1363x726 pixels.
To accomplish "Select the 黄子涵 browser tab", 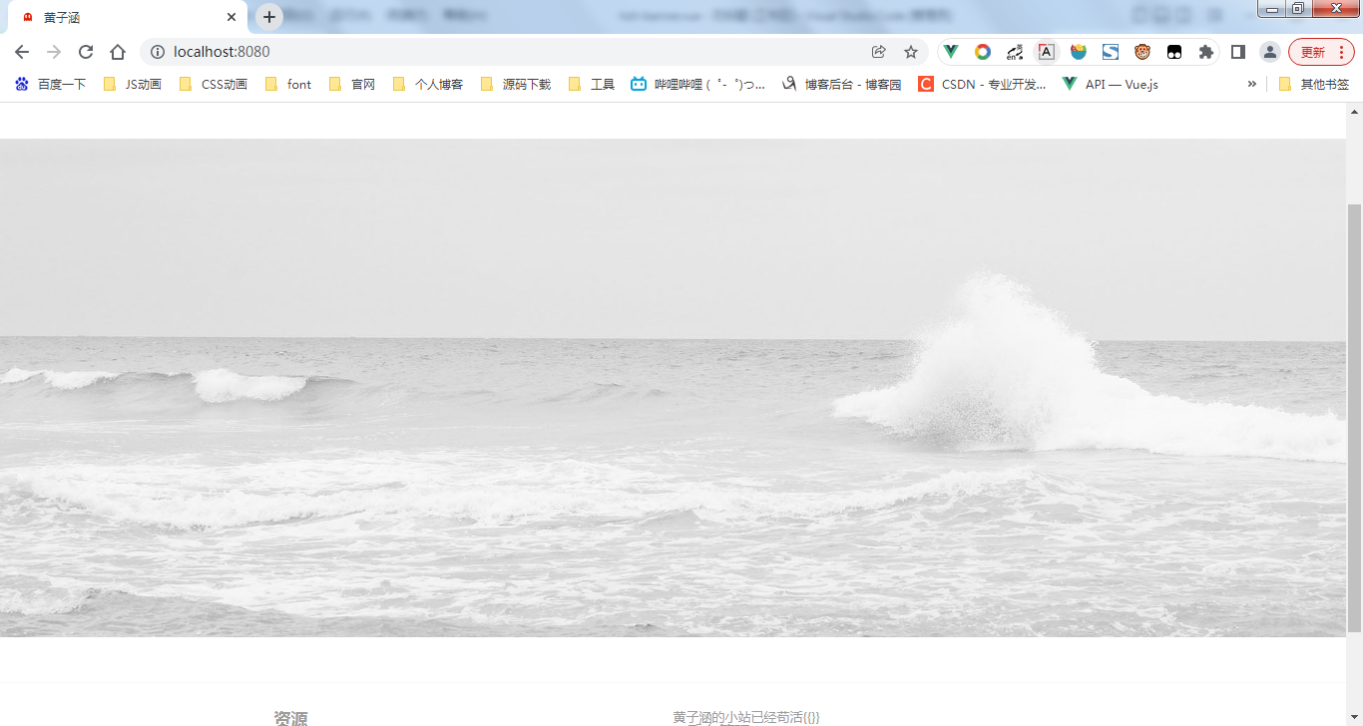I will coord(128,17).
